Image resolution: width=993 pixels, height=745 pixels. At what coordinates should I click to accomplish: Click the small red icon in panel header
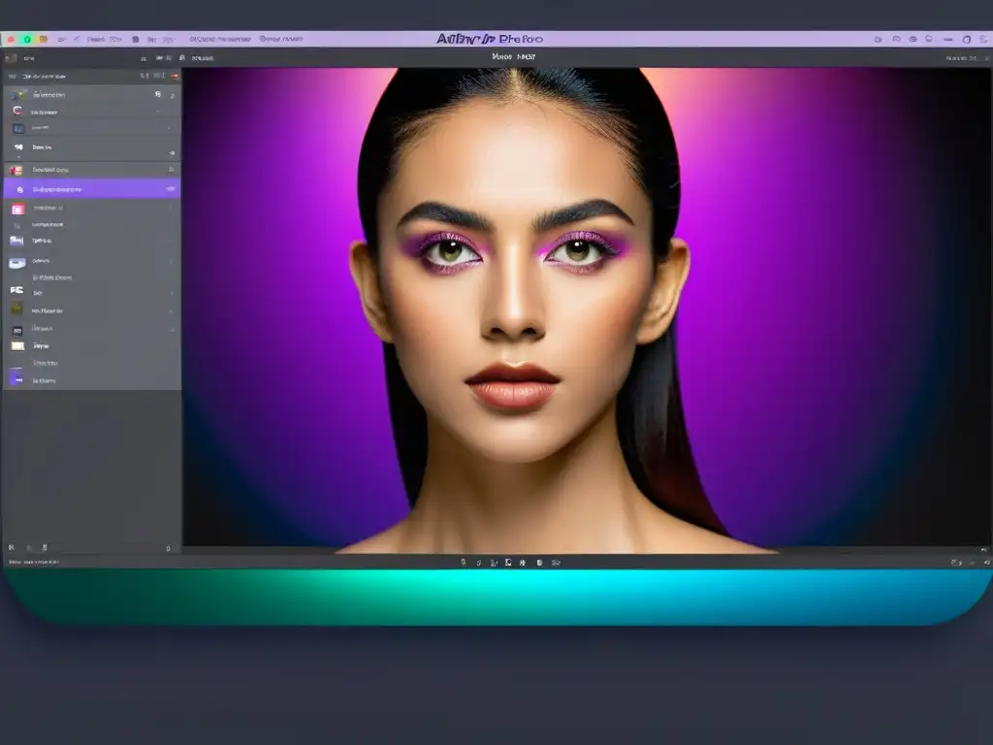pos(175,75)
